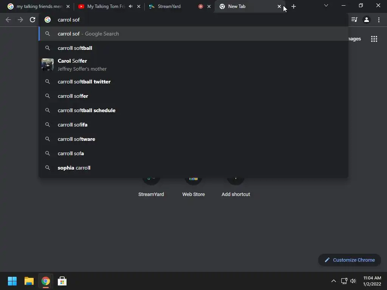The width and height of the screenshot is (387, 290).
Task: Click the Google icon in address bar
Action: tap(48, 20)
